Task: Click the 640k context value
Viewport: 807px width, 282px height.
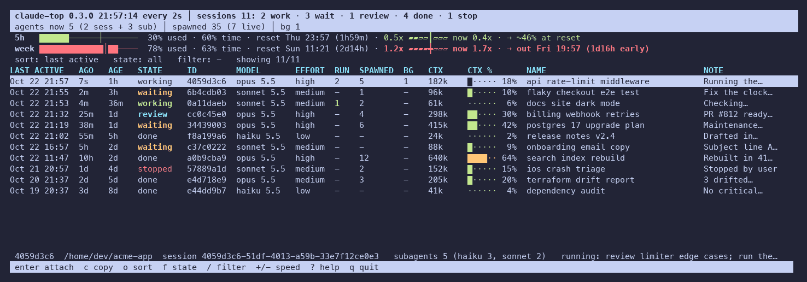Action: click(438, 158)
